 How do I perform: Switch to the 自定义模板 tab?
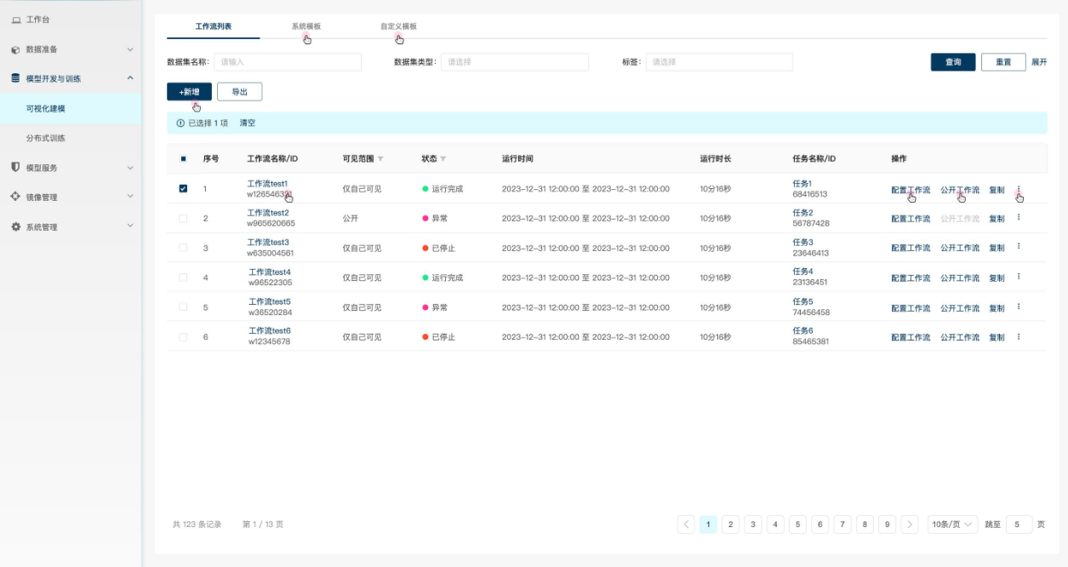tap(398, 26)
